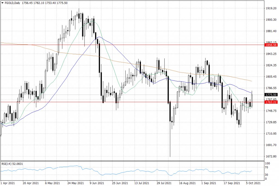Viewport: 279px width, 186px height.
Task: Click the 1786.55 price axis label
Action: (x=271, y=88)
